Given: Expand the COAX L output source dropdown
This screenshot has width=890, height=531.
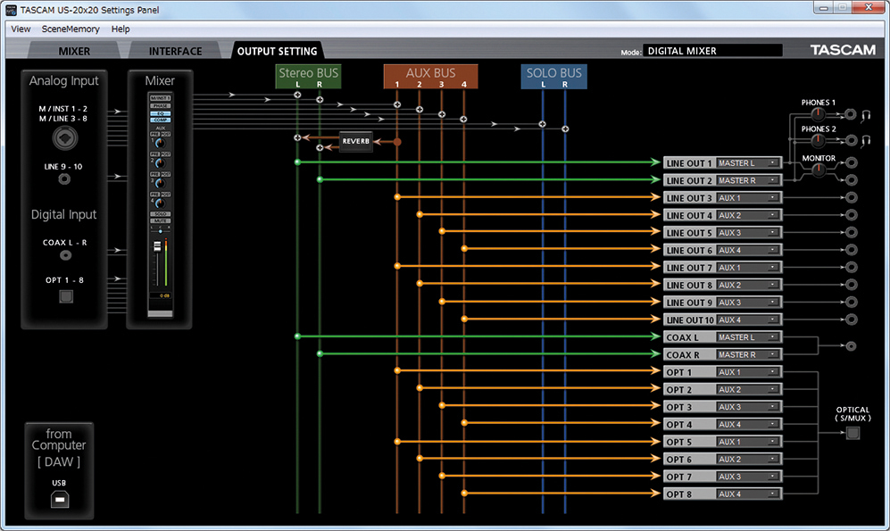Looking at the screenshot, I should 748,337.
